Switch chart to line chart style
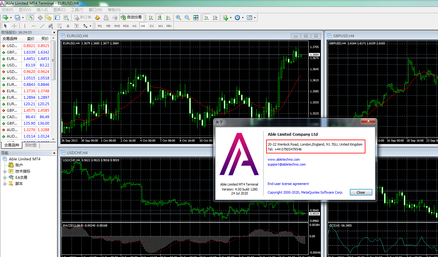Viewport: 438px width, 257px height. (168, 18)
